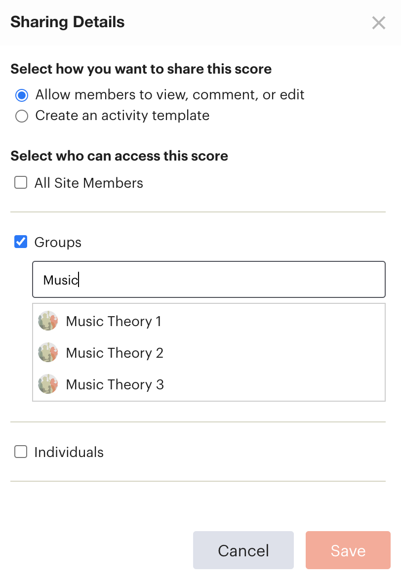Image resolution: width=401 pixels, height=582 pixels.
Task: Select the allow members to view radio button
Action: [22, 95]
